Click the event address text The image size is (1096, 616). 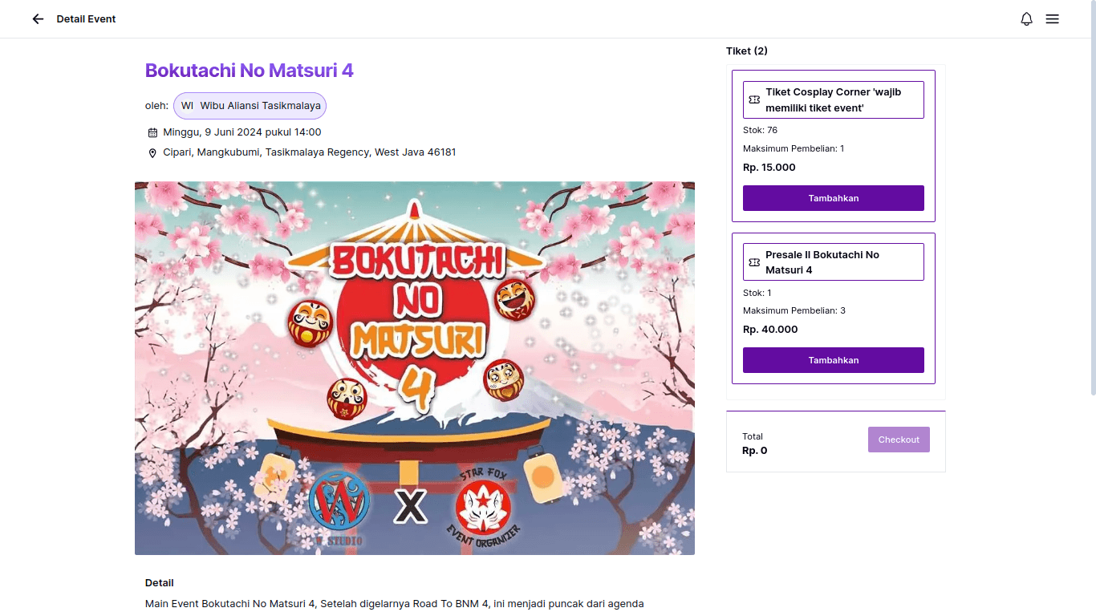tap(309, 152)
